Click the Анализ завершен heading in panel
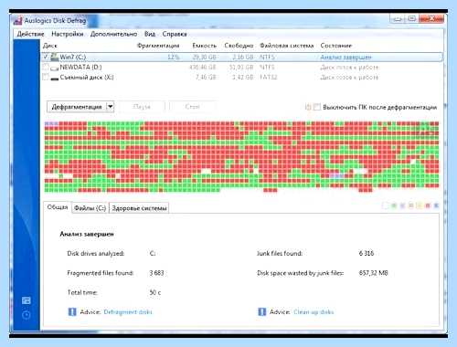Screen dimensions: 457x347 point(87,234)
